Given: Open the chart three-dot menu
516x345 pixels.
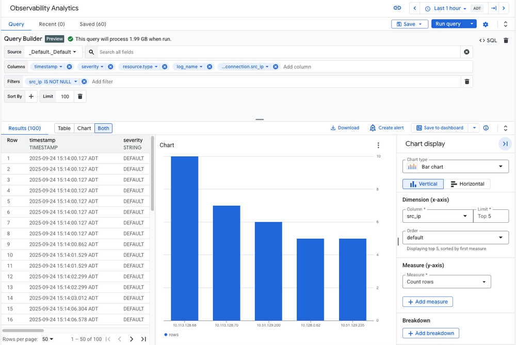Looking at the screenshot, I should click(x=378, y=145).
